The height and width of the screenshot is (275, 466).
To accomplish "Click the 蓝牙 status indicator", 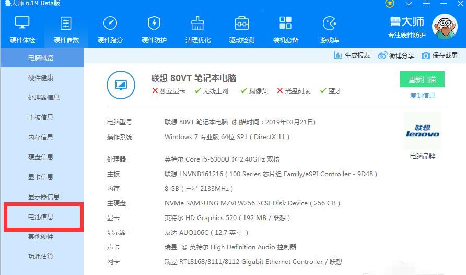I will click(x=331, y=90).
